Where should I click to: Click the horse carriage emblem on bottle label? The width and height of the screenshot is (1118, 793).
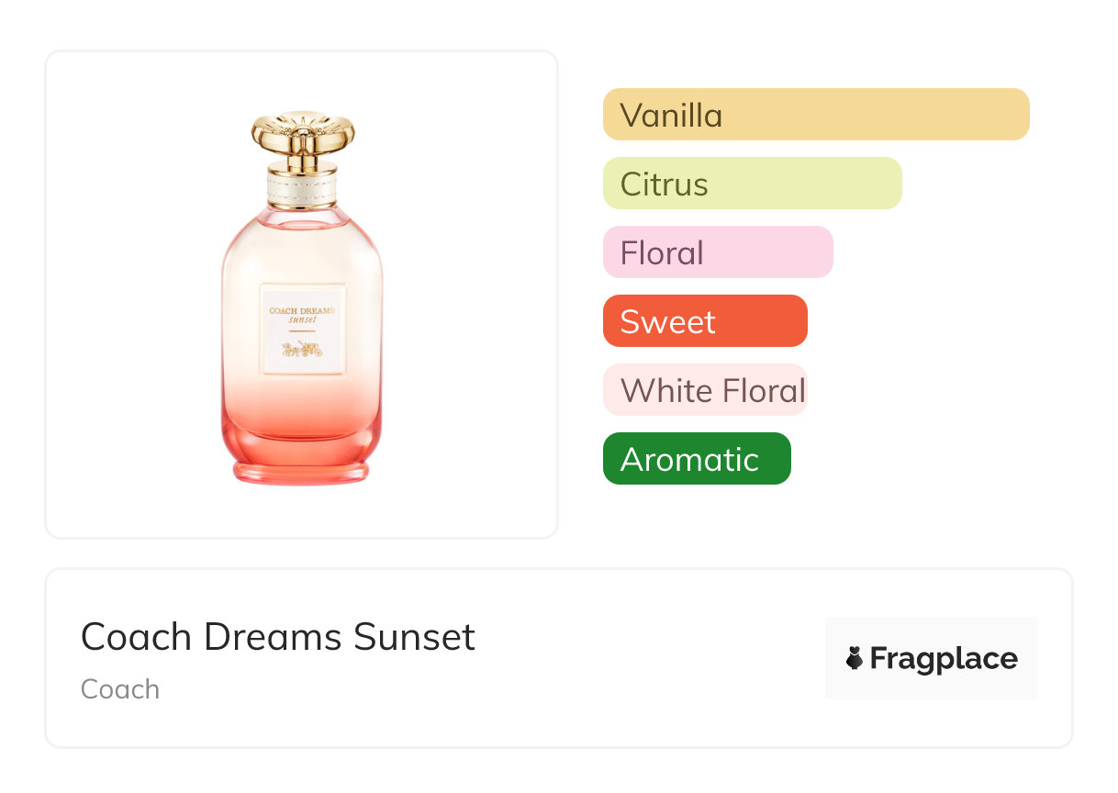pyautogui.click(x=302, y=348)
